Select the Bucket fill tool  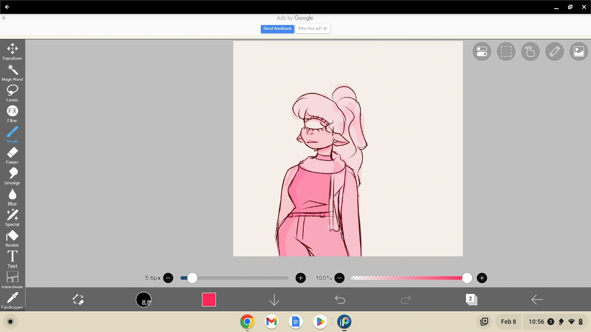click(x=12, y=236)
